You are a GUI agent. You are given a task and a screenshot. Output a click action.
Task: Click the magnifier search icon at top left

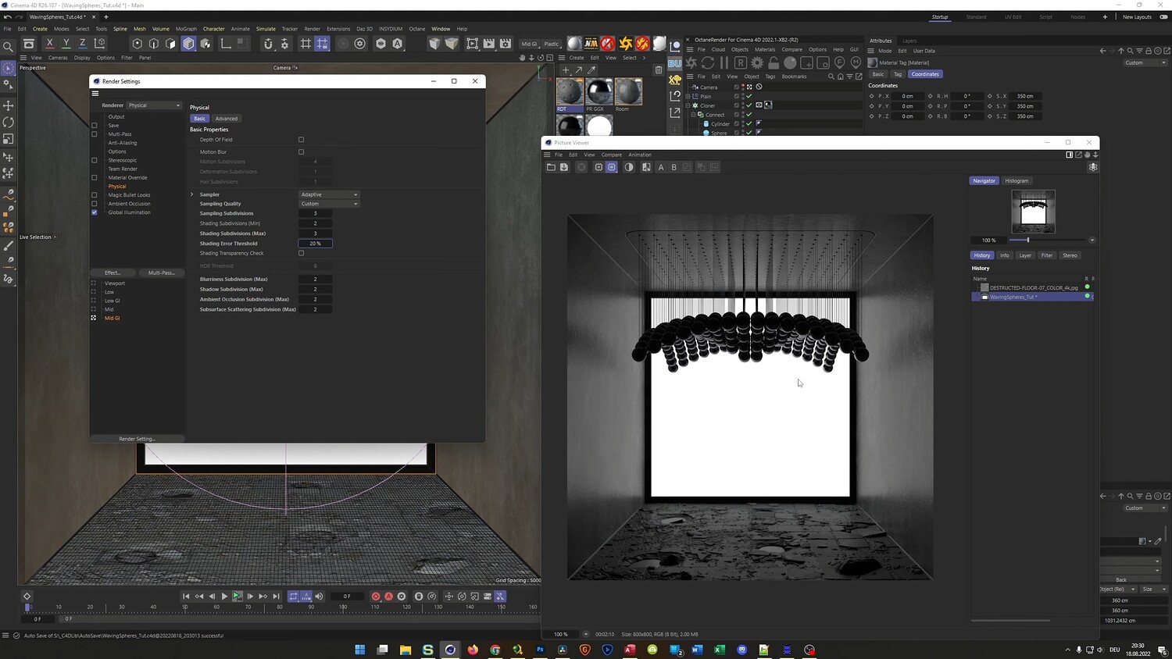tap(9, 47)
